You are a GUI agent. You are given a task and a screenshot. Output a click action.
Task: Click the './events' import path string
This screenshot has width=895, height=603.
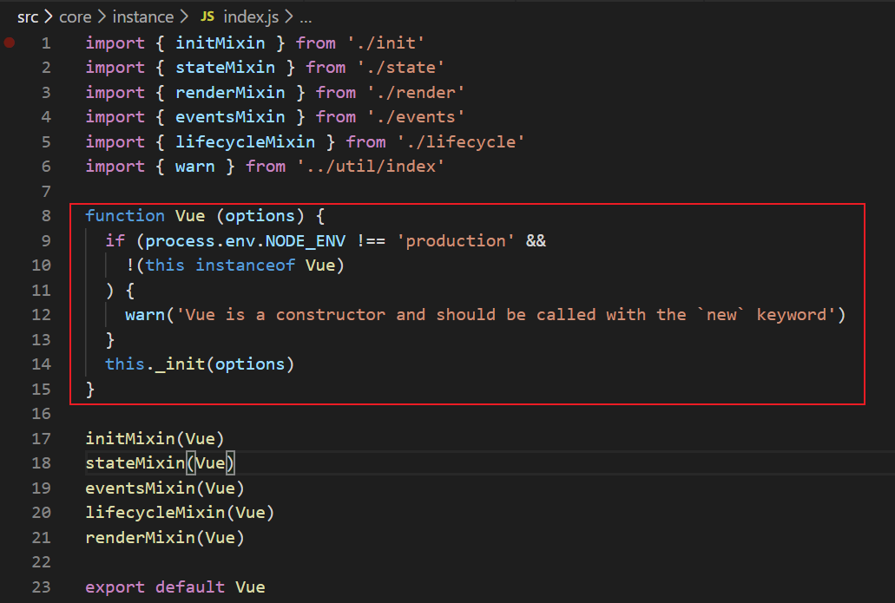[416, 117]
